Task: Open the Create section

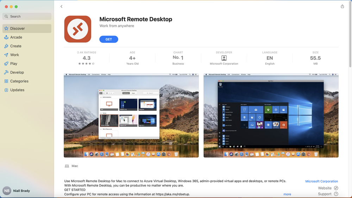Action: click(27, 46)
